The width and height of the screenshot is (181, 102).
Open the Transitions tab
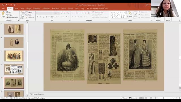coord(36,9)
